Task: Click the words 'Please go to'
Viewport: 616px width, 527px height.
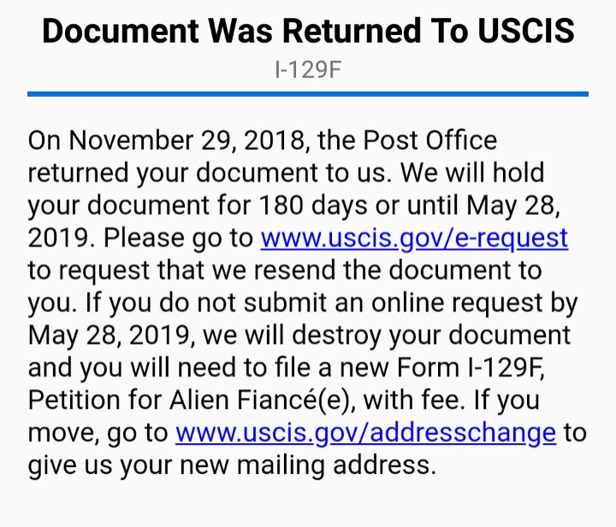Action: (178, 239)
